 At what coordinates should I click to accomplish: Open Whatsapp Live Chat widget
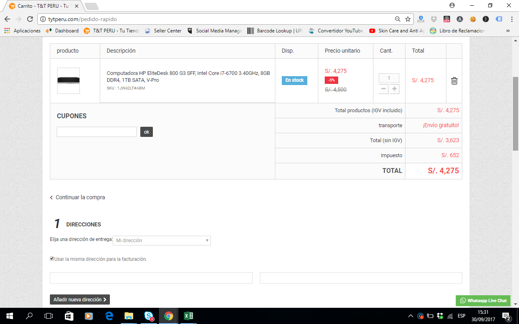(483, 301)
